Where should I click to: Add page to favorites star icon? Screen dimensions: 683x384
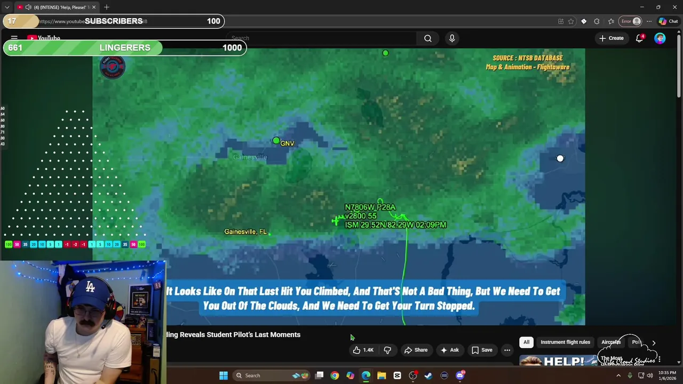(571, 21)
